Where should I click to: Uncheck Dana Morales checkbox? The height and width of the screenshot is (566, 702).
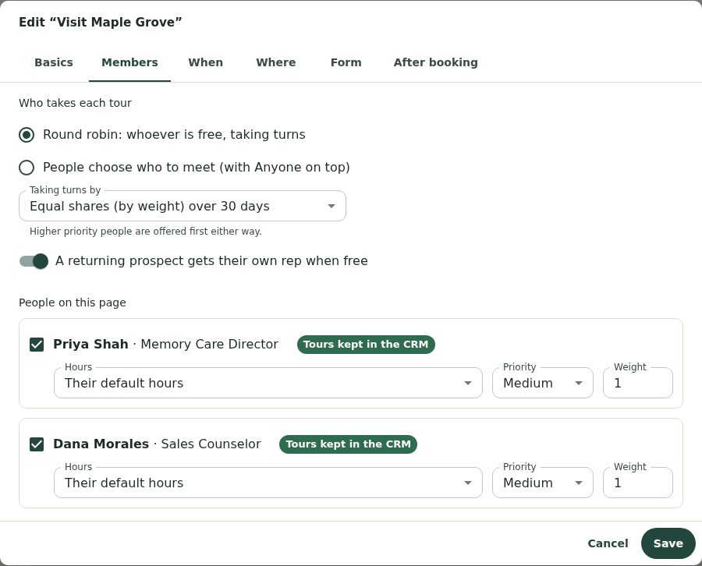37,444
